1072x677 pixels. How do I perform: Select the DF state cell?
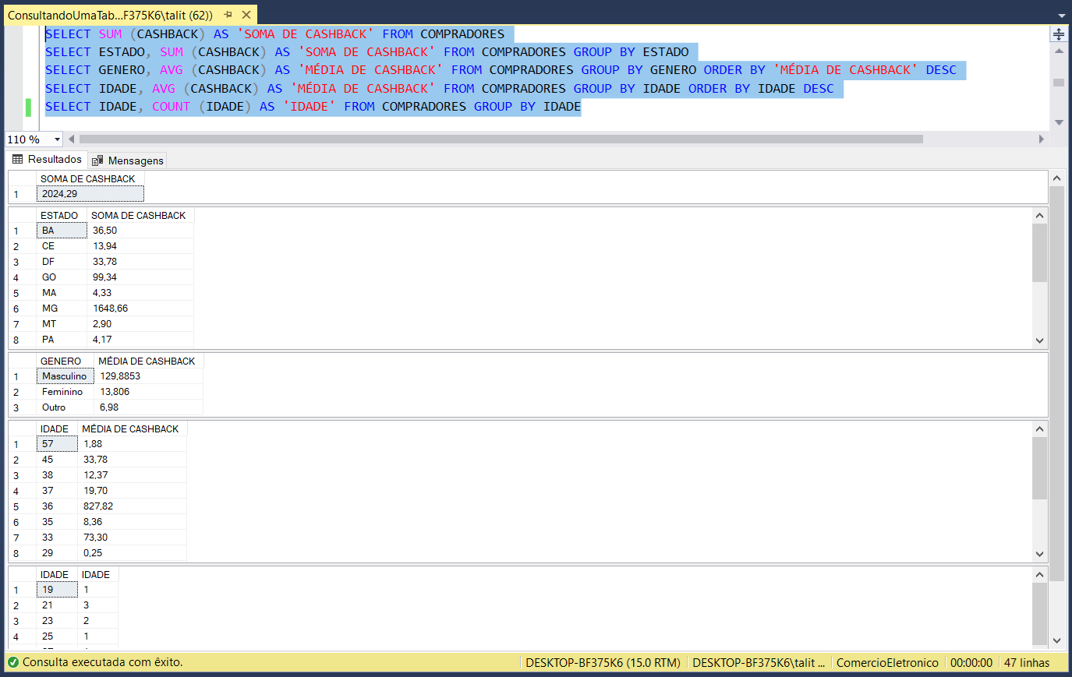pos(62,262)
